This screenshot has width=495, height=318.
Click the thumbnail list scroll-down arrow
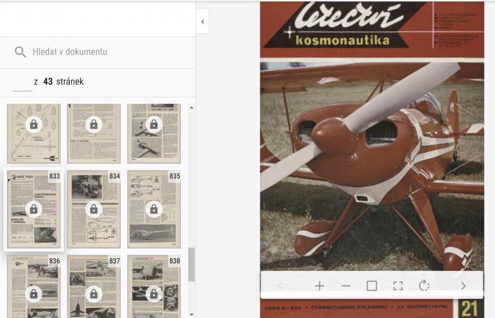pos(191,314)
